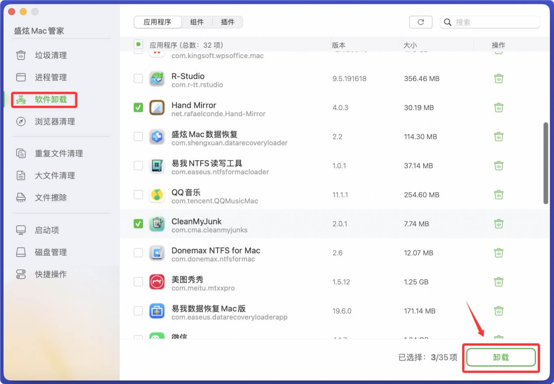Click the trash icon beside 美图秀秀
Image resolution: width=554 pixels, height=384 pixels.
click(498, 282)
